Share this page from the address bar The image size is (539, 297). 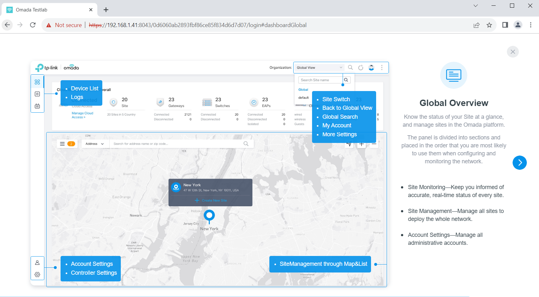[x=477, y=25]
